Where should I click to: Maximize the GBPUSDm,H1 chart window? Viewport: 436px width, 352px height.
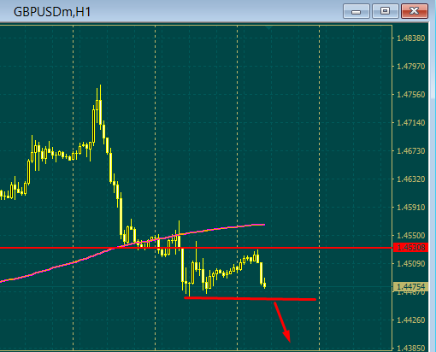pyautogui.click(x=386, y=11)
